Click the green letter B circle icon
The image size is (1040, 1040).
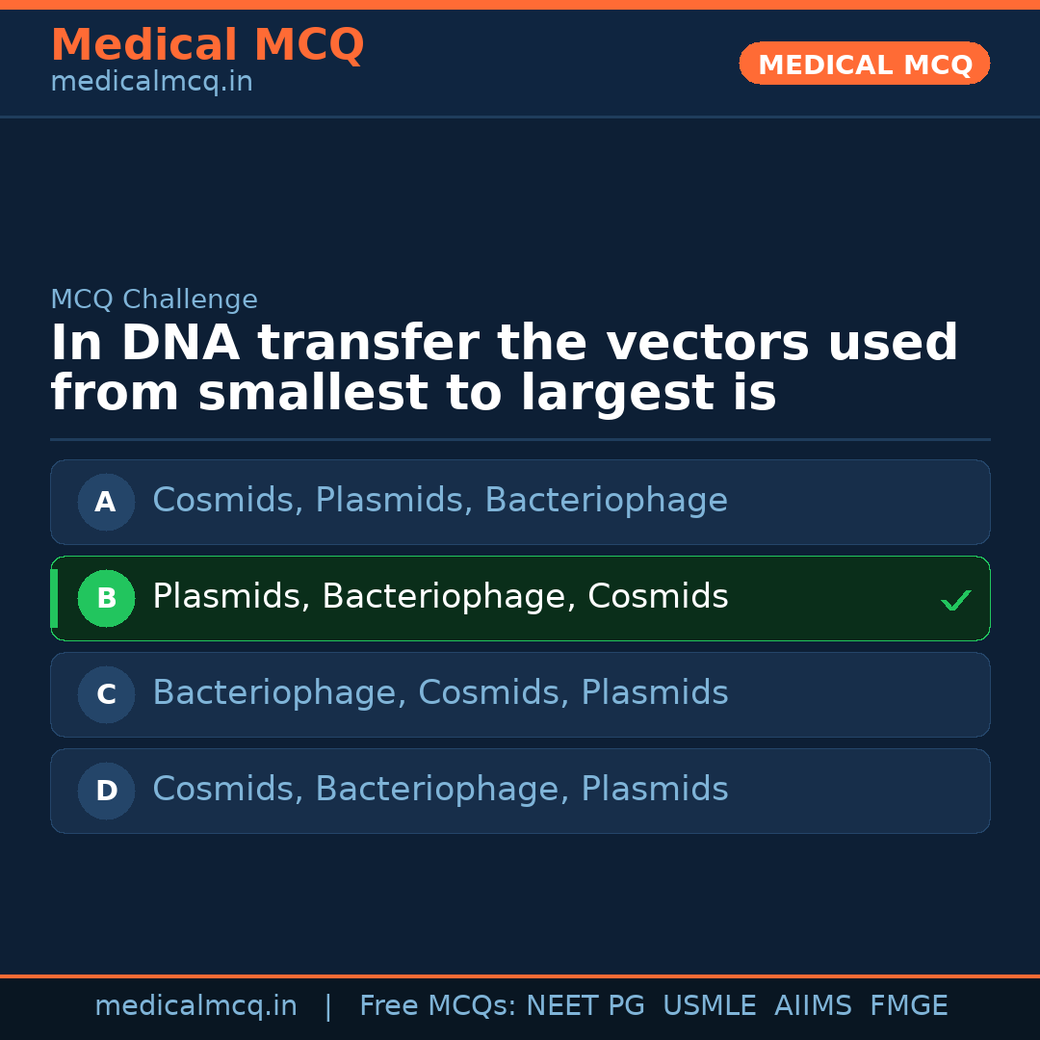[106, 598]
